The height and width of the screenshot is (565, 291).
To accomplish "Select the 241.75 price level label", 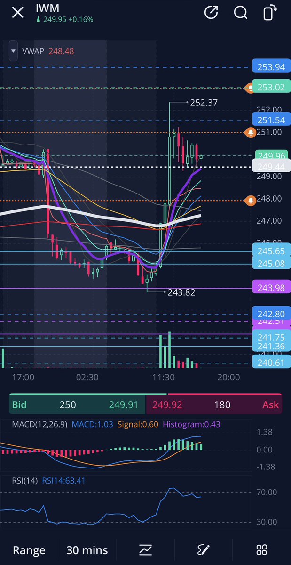I will click(271, 337).
